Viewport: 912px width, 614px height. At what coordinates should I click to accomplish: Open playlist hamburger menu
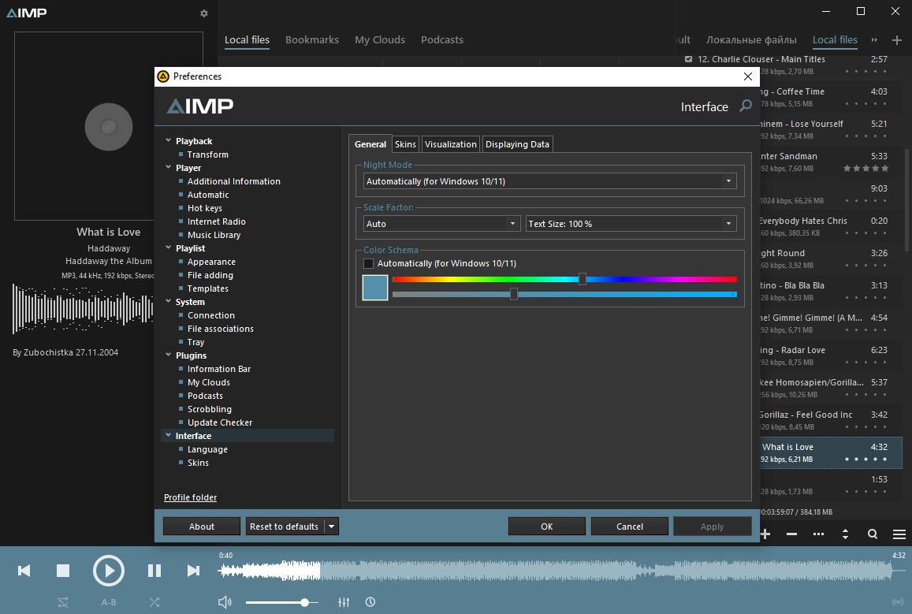click(899, 534)
